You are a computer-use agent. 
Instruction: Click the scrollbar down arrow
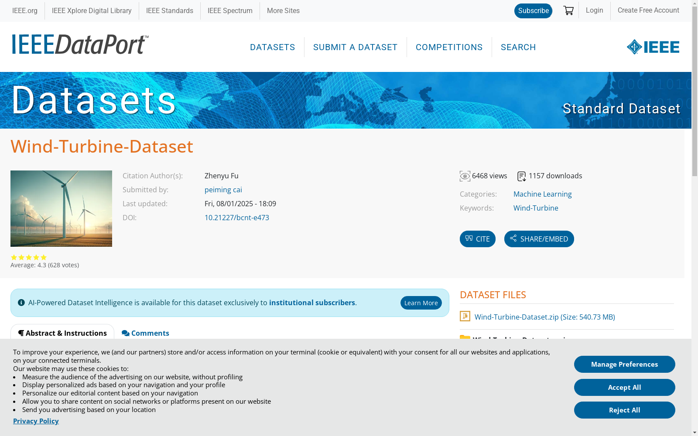click(695, 433)
